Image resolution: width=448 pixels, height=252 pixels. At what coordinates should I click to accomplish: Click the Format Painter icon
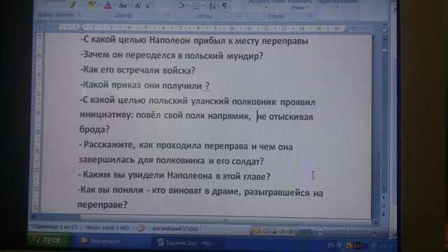[x=71, y=4]
